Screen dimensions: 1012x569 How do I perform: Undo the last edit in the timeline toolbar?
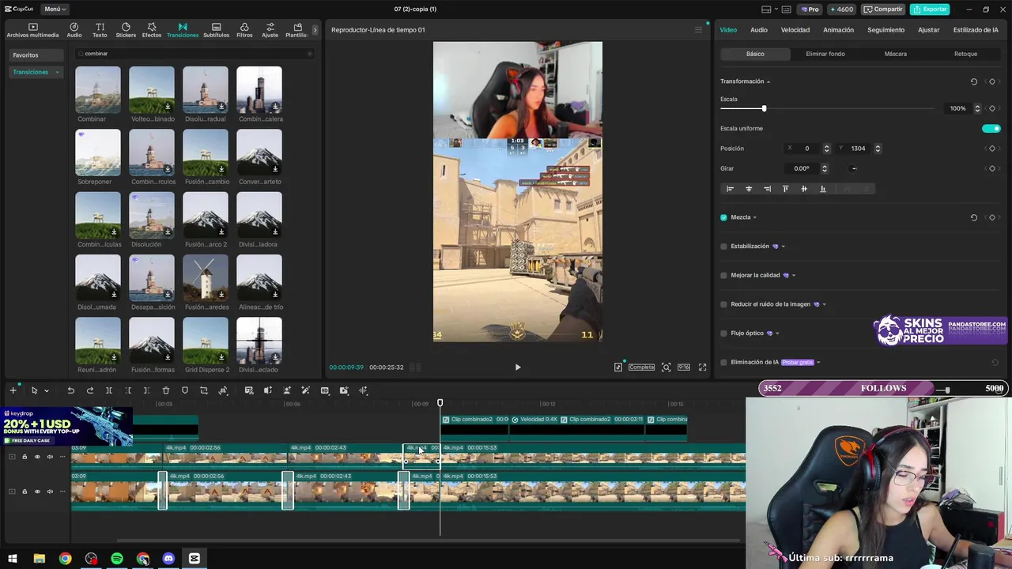[70, 390]
